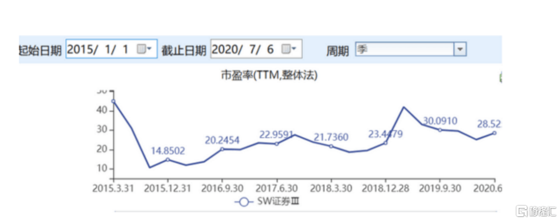
Task: Click the 2015.3.31 first data point
Action: pyautogui.click(x=113, y=101)
